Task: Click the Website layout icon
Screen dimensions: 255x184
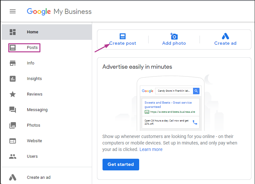Action: [13, 141]
